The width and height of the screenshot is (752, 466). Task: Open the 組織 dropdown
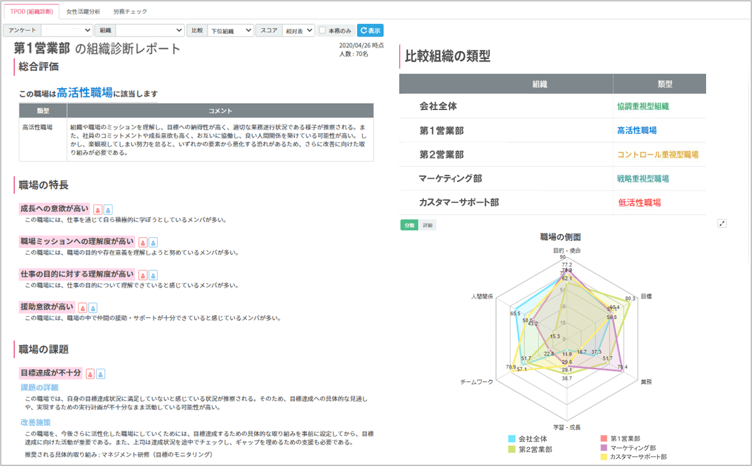point(150,30)
